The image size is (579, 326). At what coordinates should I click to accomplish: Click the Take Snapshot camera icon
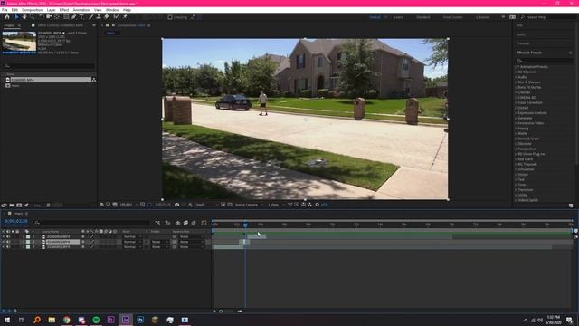(x=177, y=205)
